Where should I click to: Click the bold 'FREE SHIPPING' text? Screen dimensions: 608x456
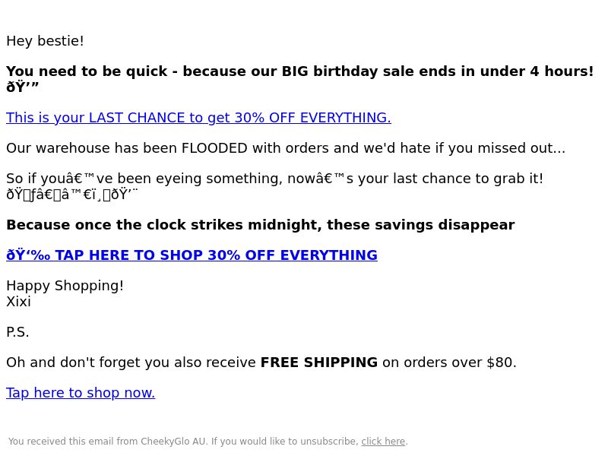click(318, 363)
